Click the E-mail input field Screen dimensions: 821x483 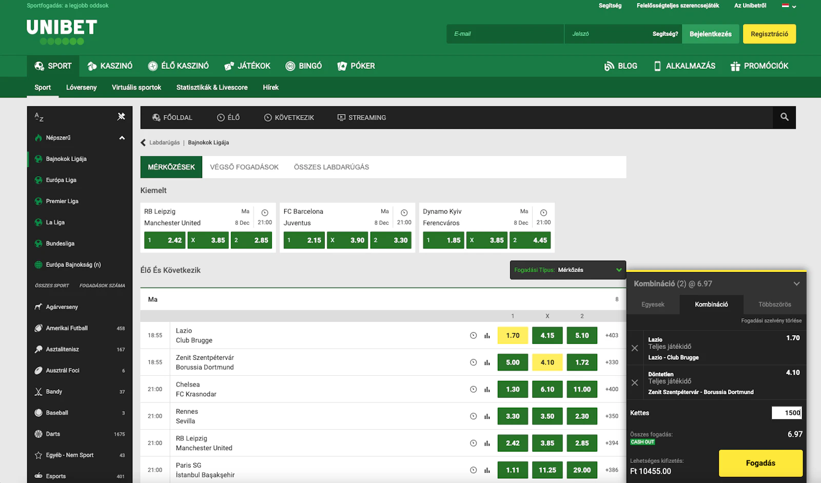pyautogui.click(x=505, y=34)
